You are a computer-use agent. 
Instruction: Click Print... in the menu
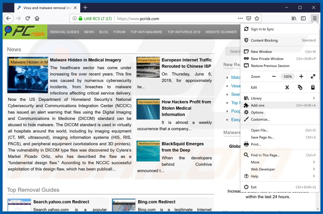280,144
